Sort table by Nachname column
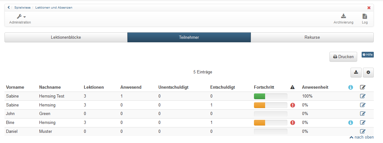Screen dimensions: 383x143 pos(50,87)
